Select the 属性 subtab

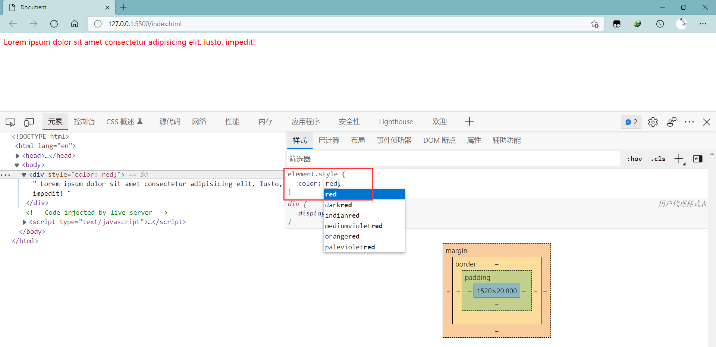pyautogui.click(x=474, y=141)
